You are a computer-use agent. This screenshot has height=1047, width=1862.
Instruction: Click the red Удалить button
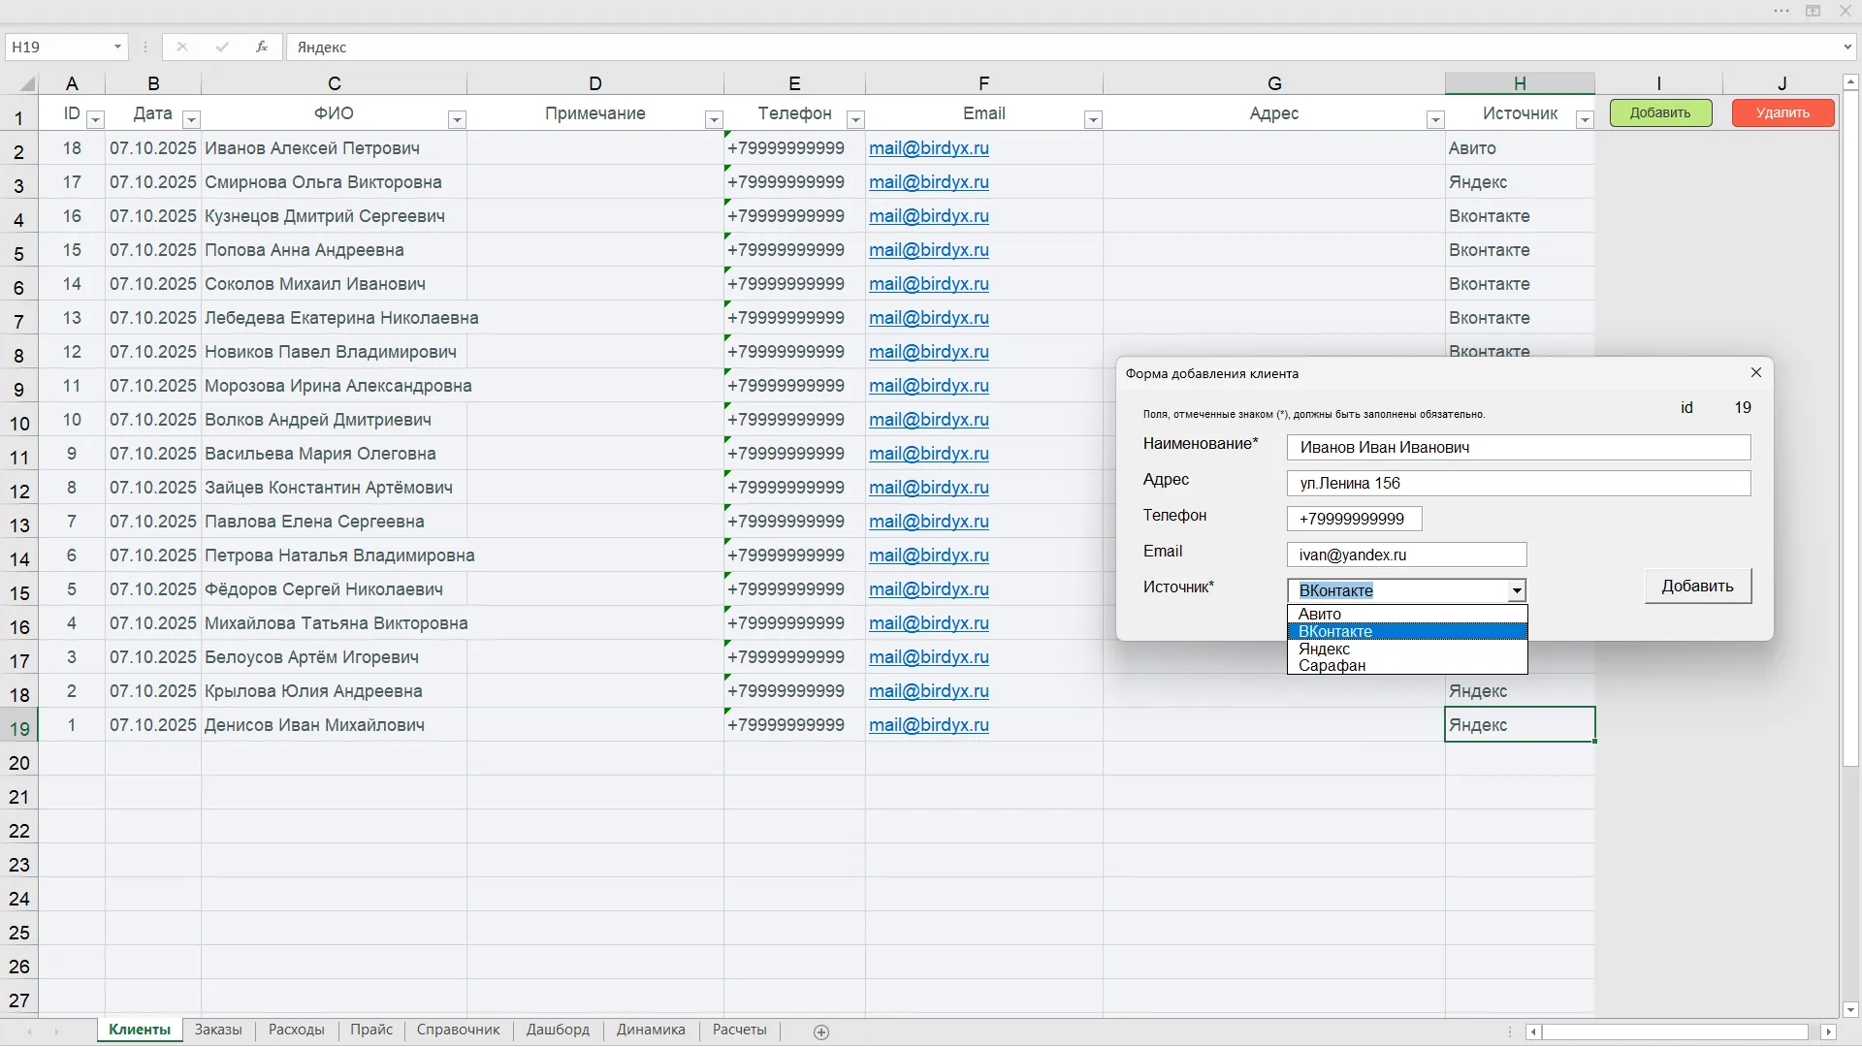[1782, 112]
